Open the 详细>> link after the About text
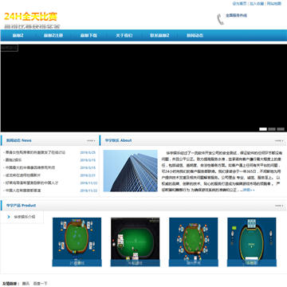This screenshot has width=287, height=287. (x=249, y=190)
